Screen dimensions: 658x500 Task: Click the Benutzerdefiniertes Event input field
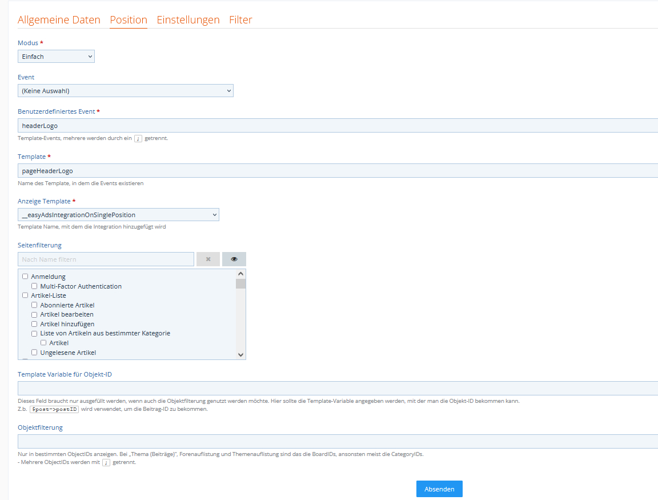[x=337, y=126]
